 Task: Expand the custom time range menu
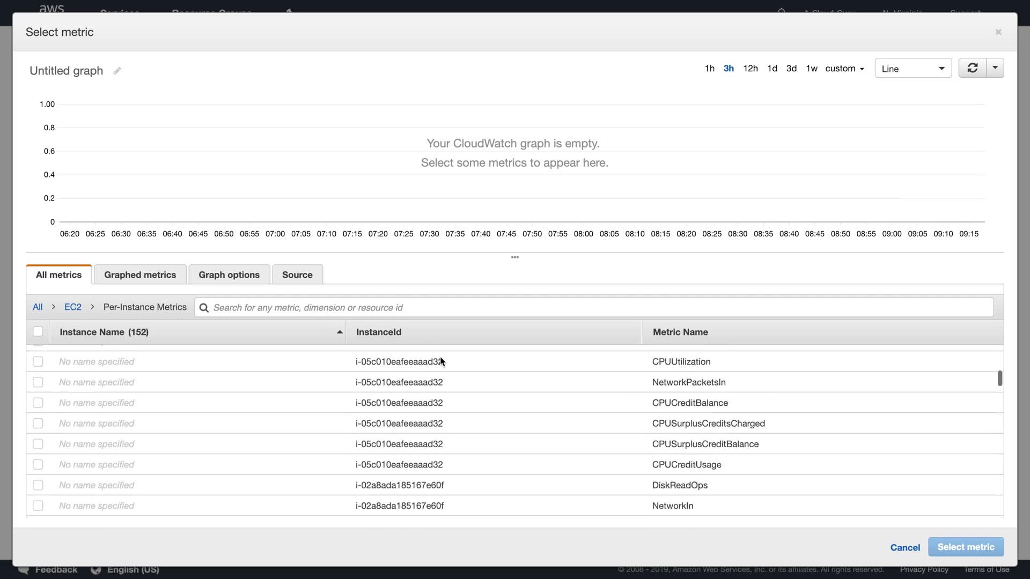point(844,69)
